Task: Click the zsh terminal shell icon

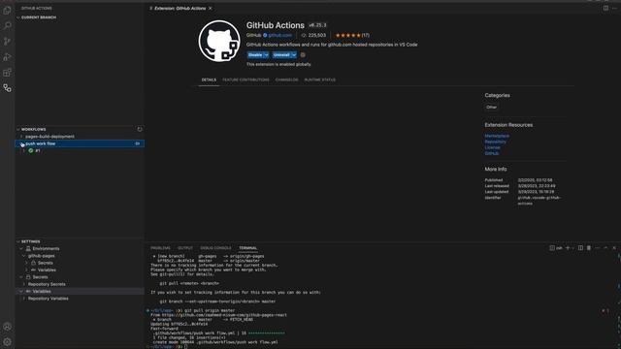Action: [x=552, y=248]
